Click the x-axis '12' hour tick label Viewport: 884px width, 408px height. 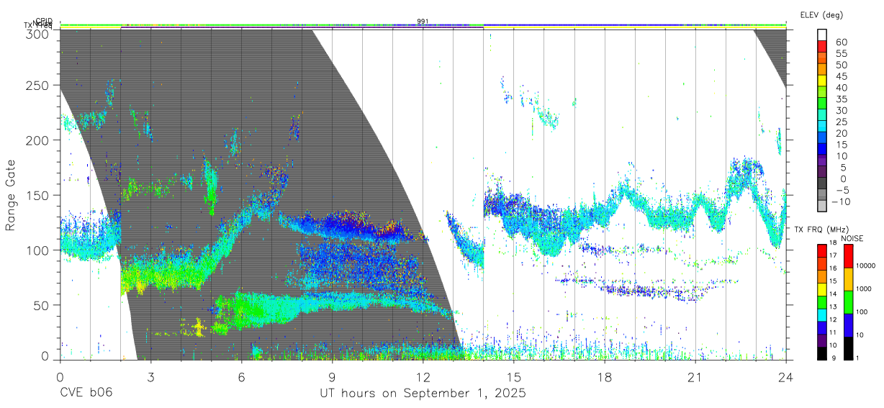[x=423, y=377]
